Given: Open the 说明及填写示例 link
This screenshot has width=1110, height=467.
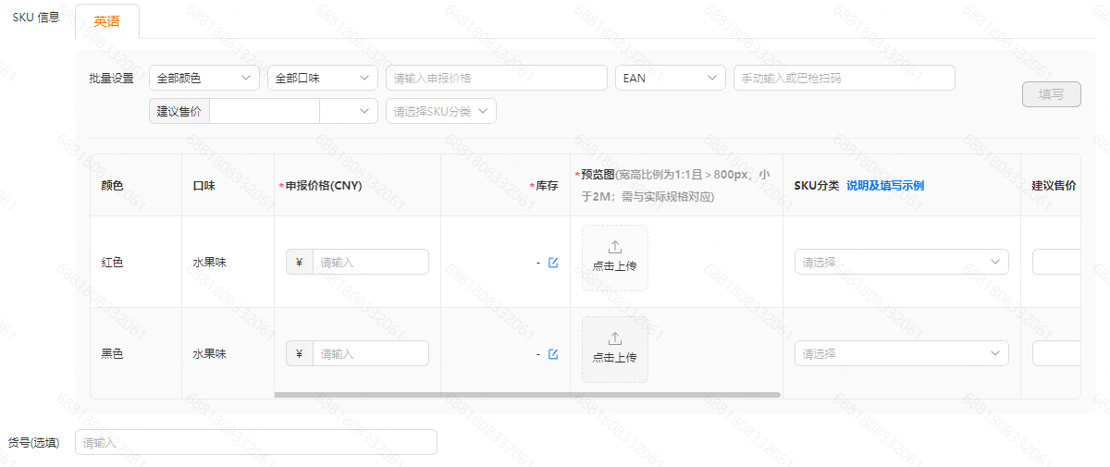Looking at the screenshot, I should (884, 186).
